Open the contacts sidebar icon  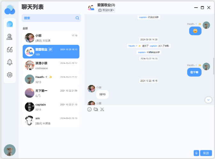(x=10, y=37)
